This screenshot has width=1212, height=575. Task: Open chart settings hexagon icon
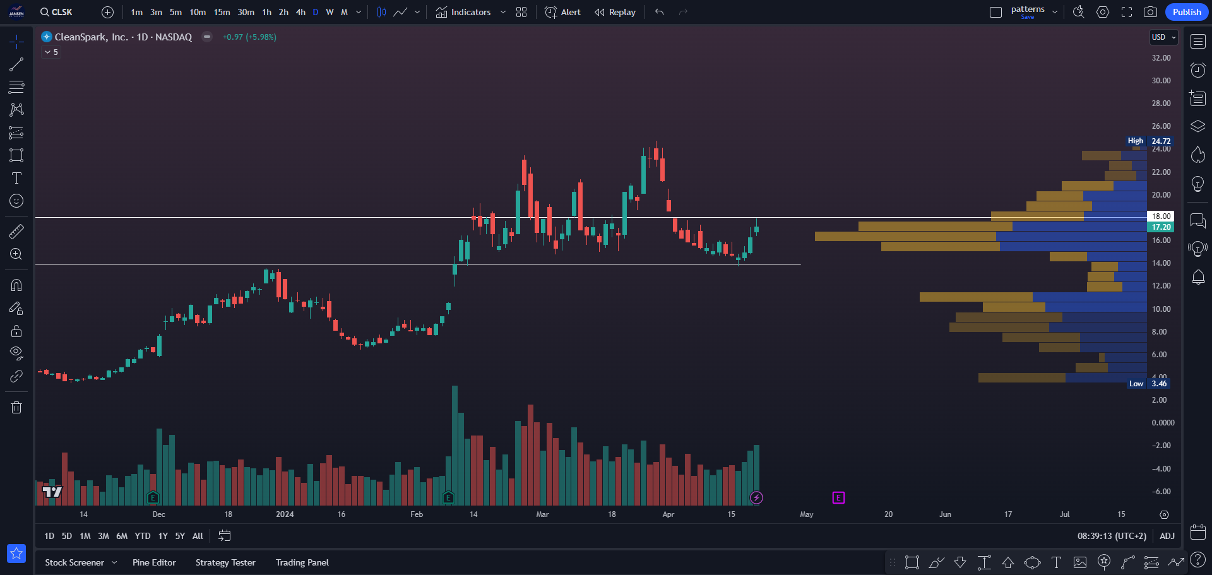pos(1103,12)
